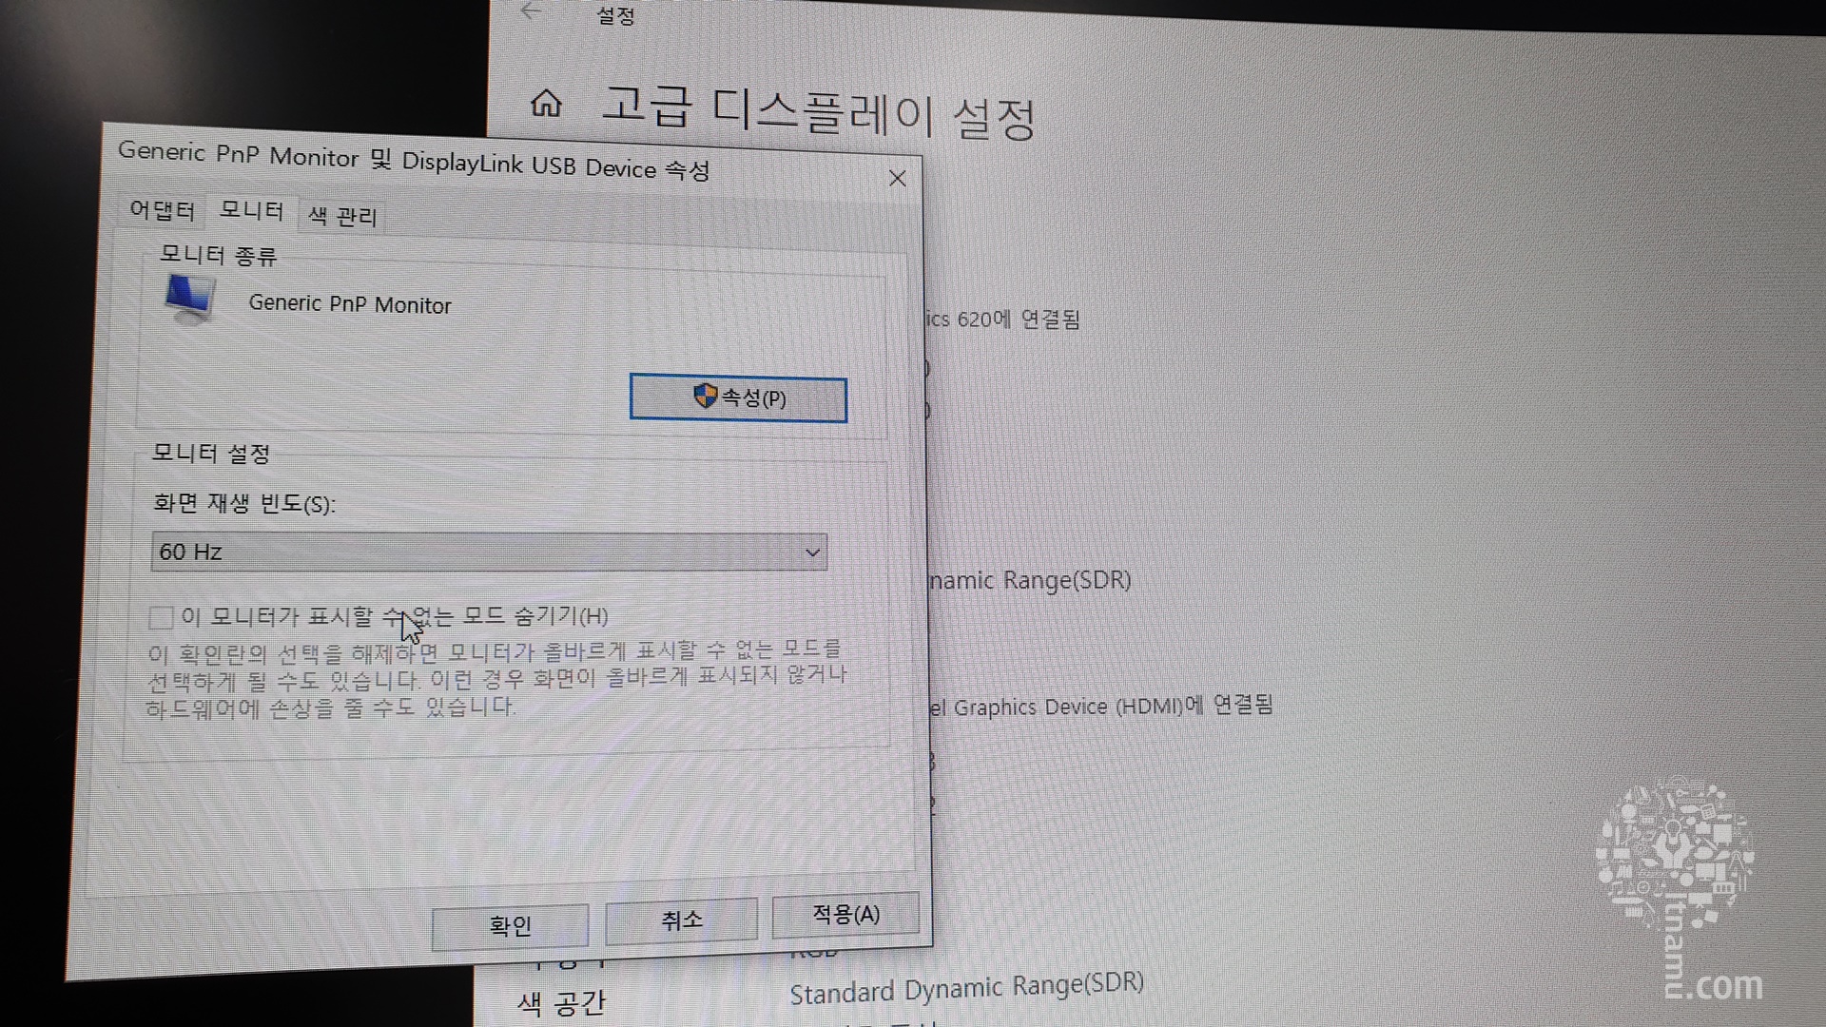This screenshot has width=1826, height=1027.
Task: Close the monitor properties dialog with X
Action: click(897, 179)
